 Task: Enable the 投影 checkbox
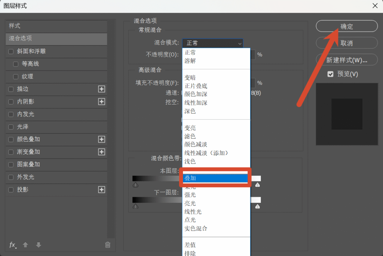point(11,190)
